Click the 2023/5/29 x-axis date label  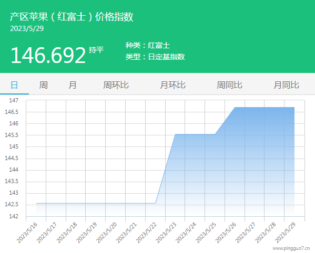coord(285,233)
